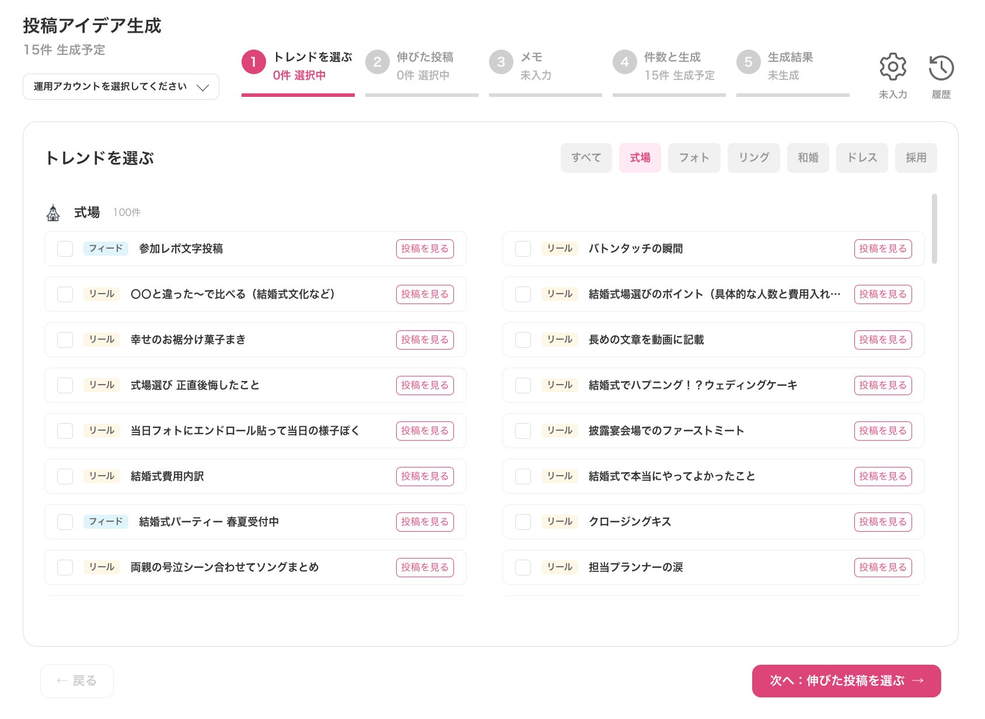
Task: Click 投稿を見る for バトンタッチの瞬間
Action: pyautogui.click(x=883, y=249)
